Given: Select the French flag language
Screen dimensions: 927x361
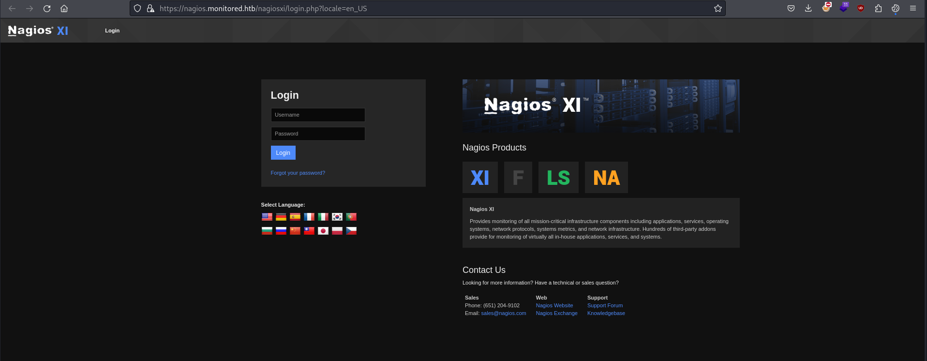Looking at the screenshot, I should 309,217.
